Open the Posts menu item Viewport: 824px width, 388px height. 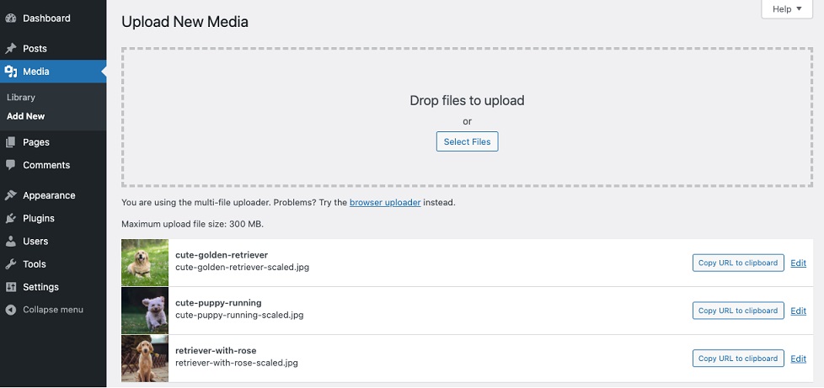[53, 49]
